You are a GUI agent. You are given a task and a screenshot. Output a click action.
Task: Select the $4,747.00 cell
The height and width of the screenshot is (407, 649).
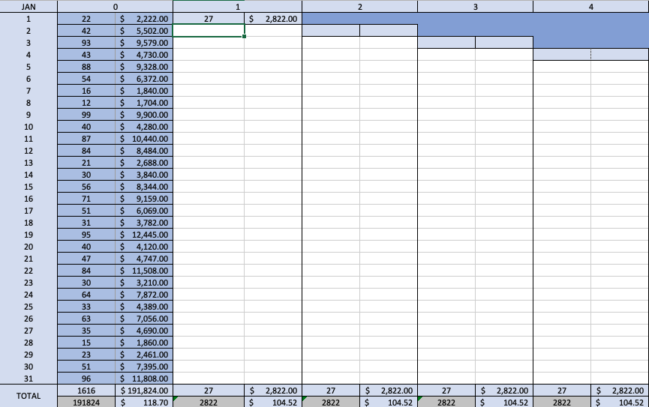tap(144, 259)
